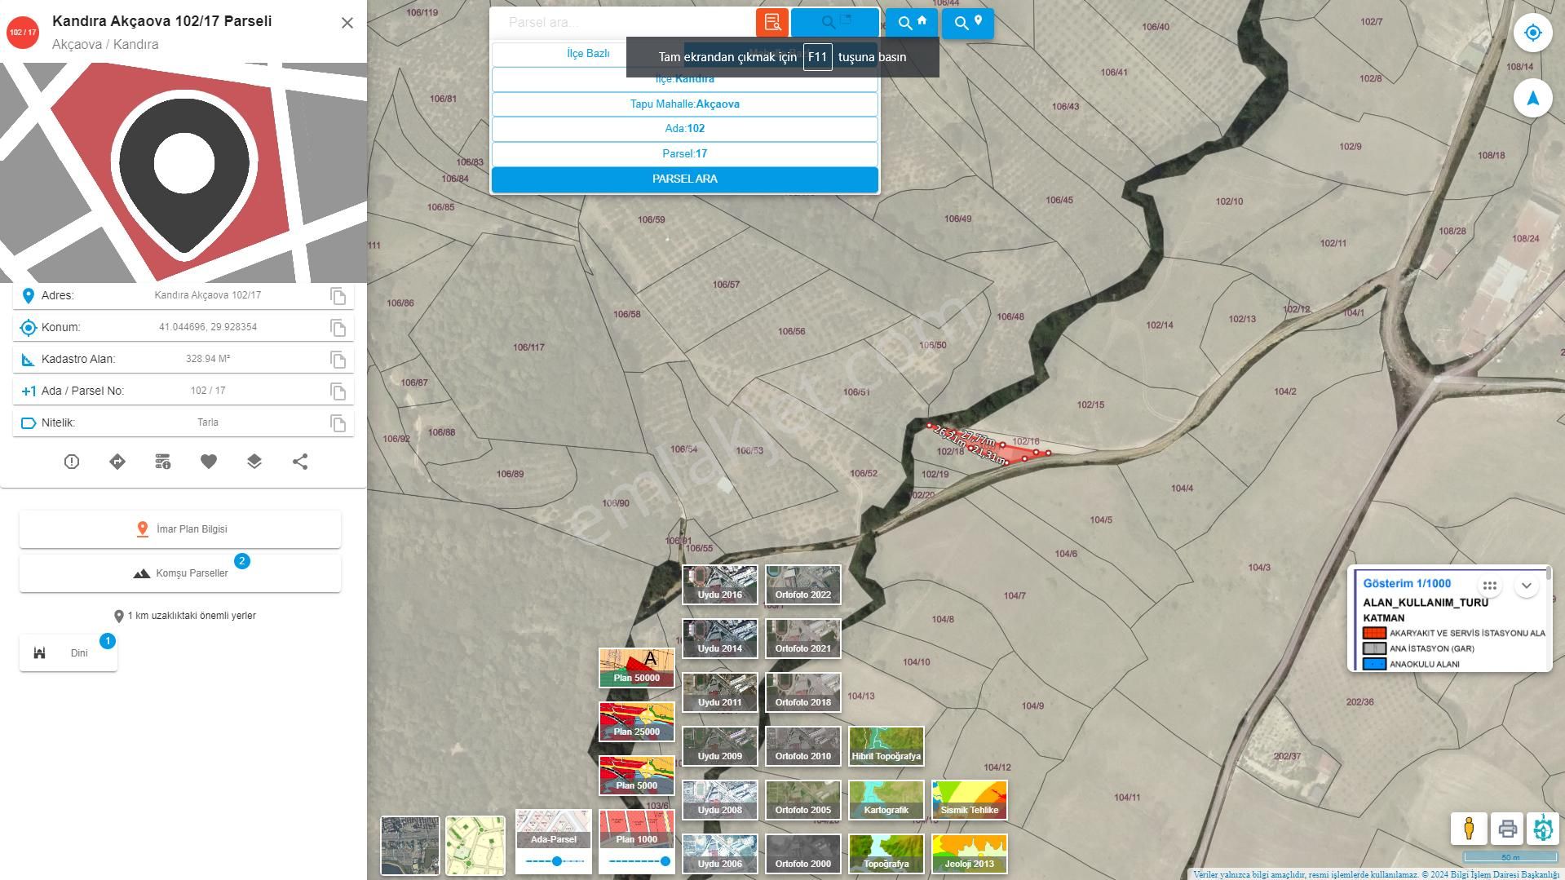The width and height of the screenshot is (1565, 880).
Task: Select the Uydu 2008 imagery layer
Action: 720,800
